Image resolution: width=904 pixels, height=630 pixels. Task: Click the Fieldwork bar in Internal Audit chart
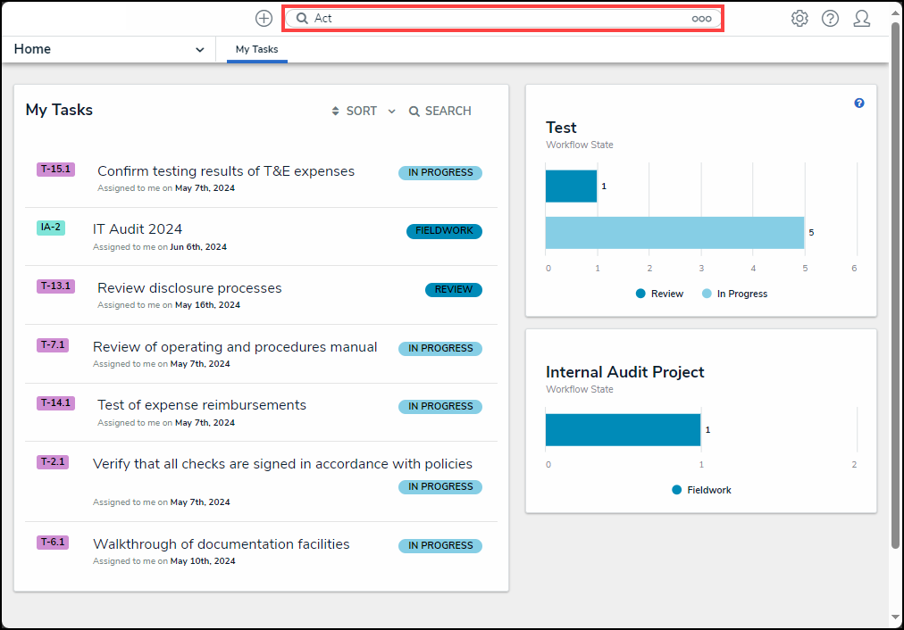click(623, 430)
